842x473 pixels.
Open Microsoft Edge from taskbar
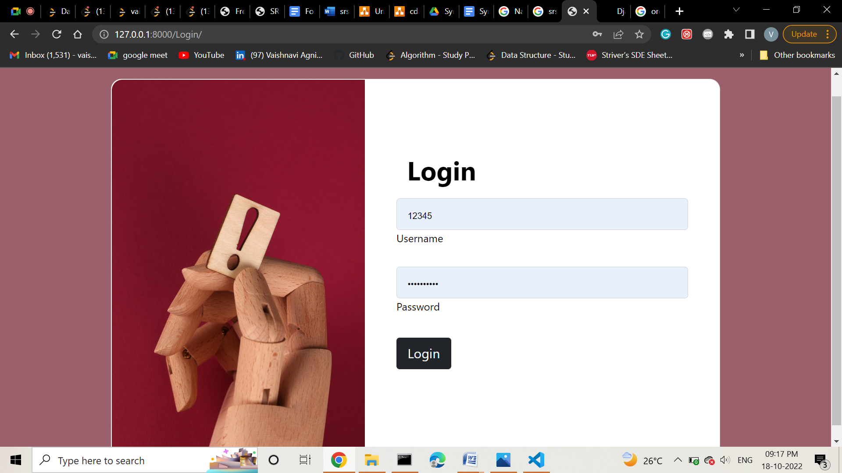pos(437,460)
